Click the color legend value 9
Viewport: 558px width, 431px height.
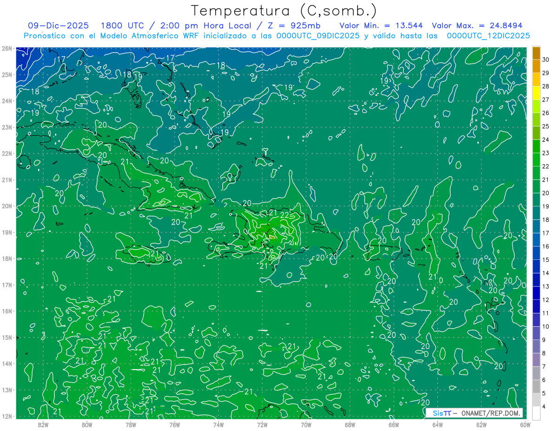coord(544,340)
